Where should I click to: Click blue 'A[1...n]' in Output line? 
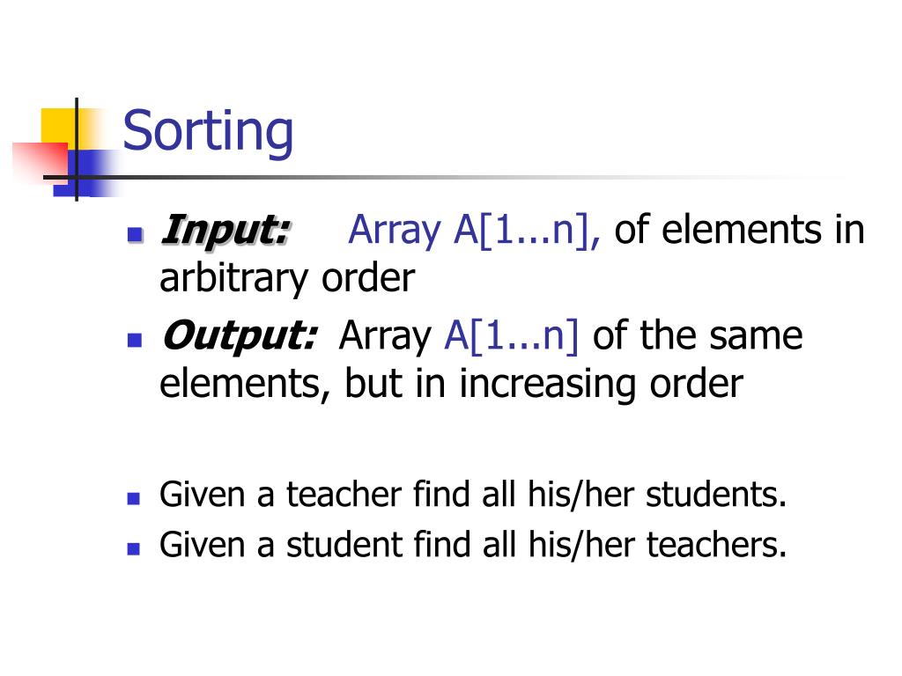click(512, 335)
